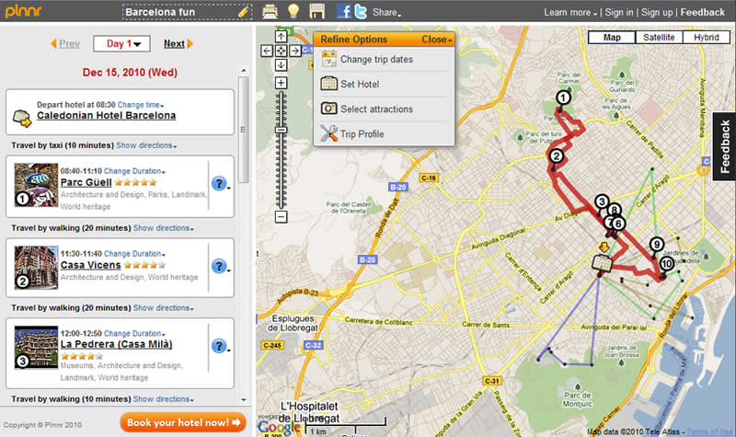Pan map left arrow

pos(267,51)
